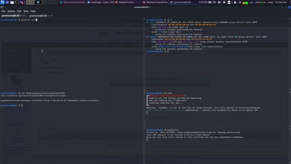
Task: Click the lock screen padlock icon
Action: pos(235,2)
